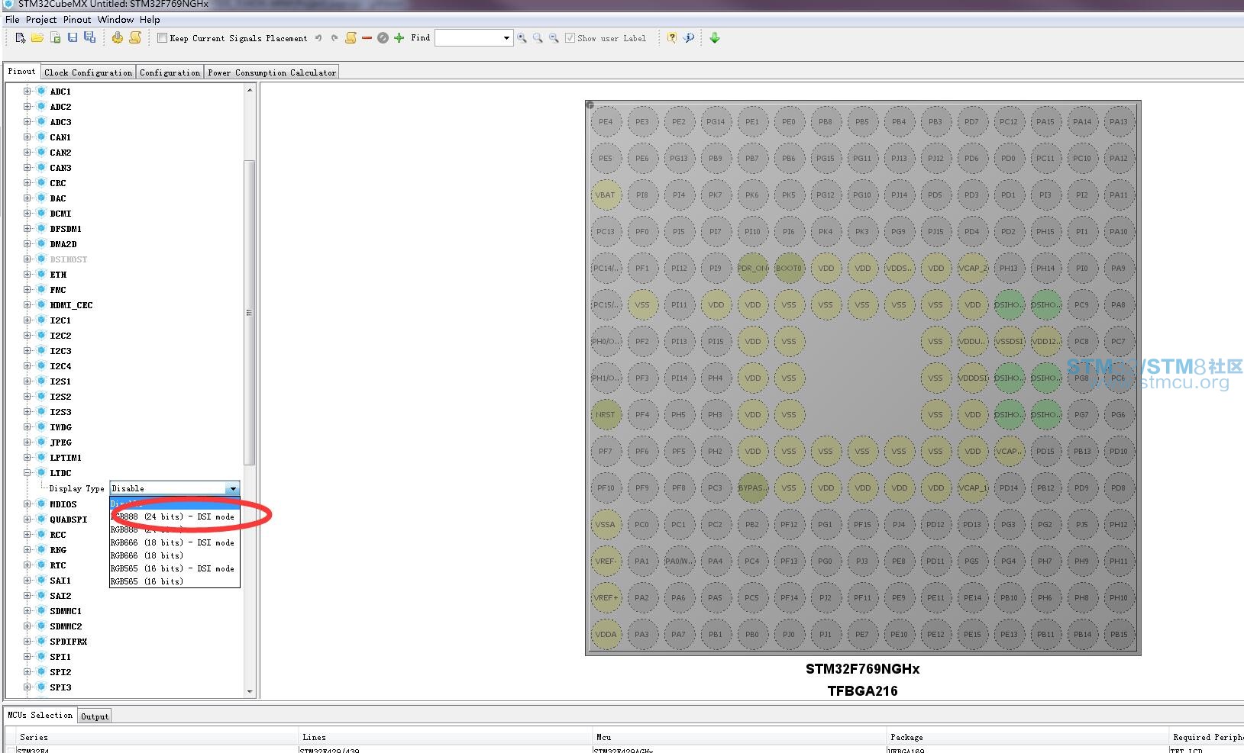Viewport: 1244px width, 753px height.
Task: Open a project with the folder icon
Action: point(37,37)
